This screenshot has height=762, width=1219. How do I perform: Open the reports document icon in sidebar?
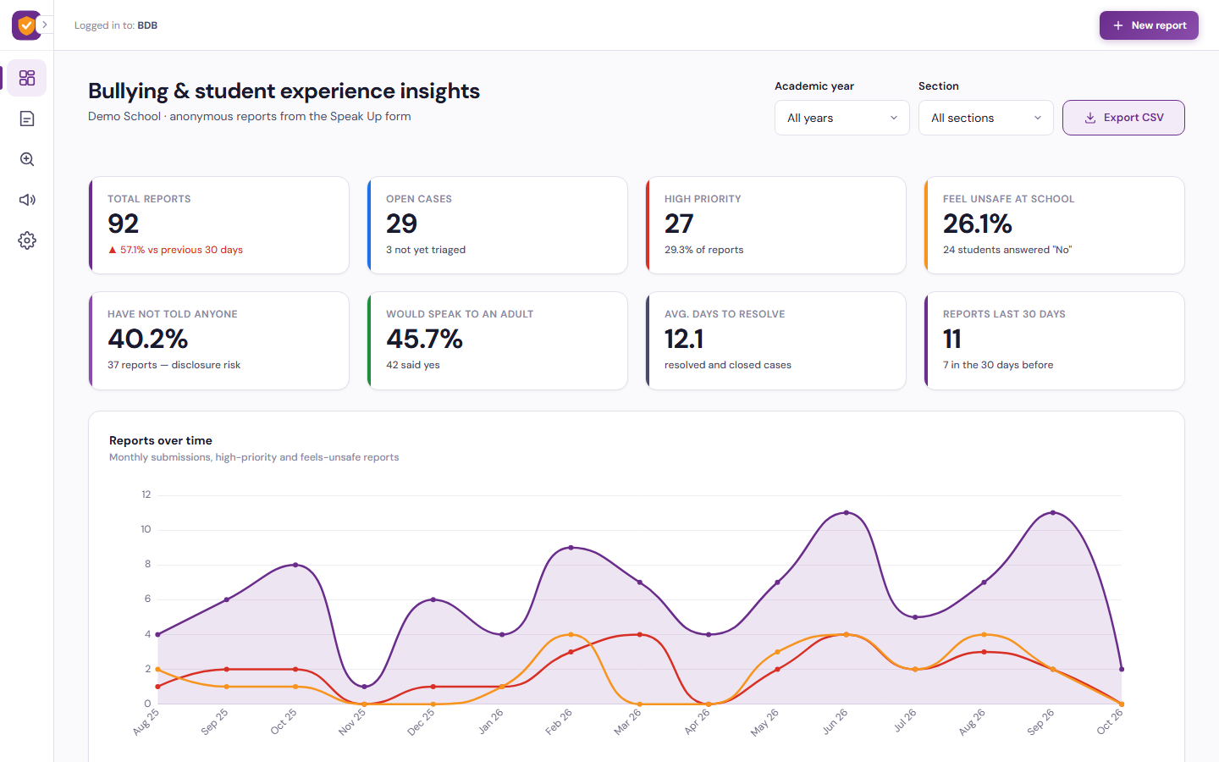27,119
